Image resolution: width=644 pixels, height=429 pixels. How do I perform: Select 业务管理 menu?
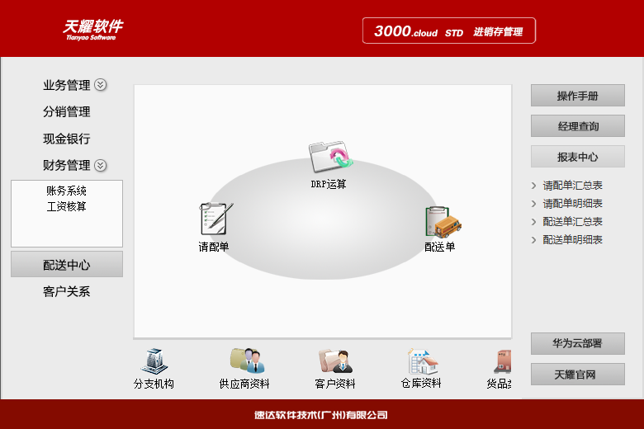click(67, 86)
